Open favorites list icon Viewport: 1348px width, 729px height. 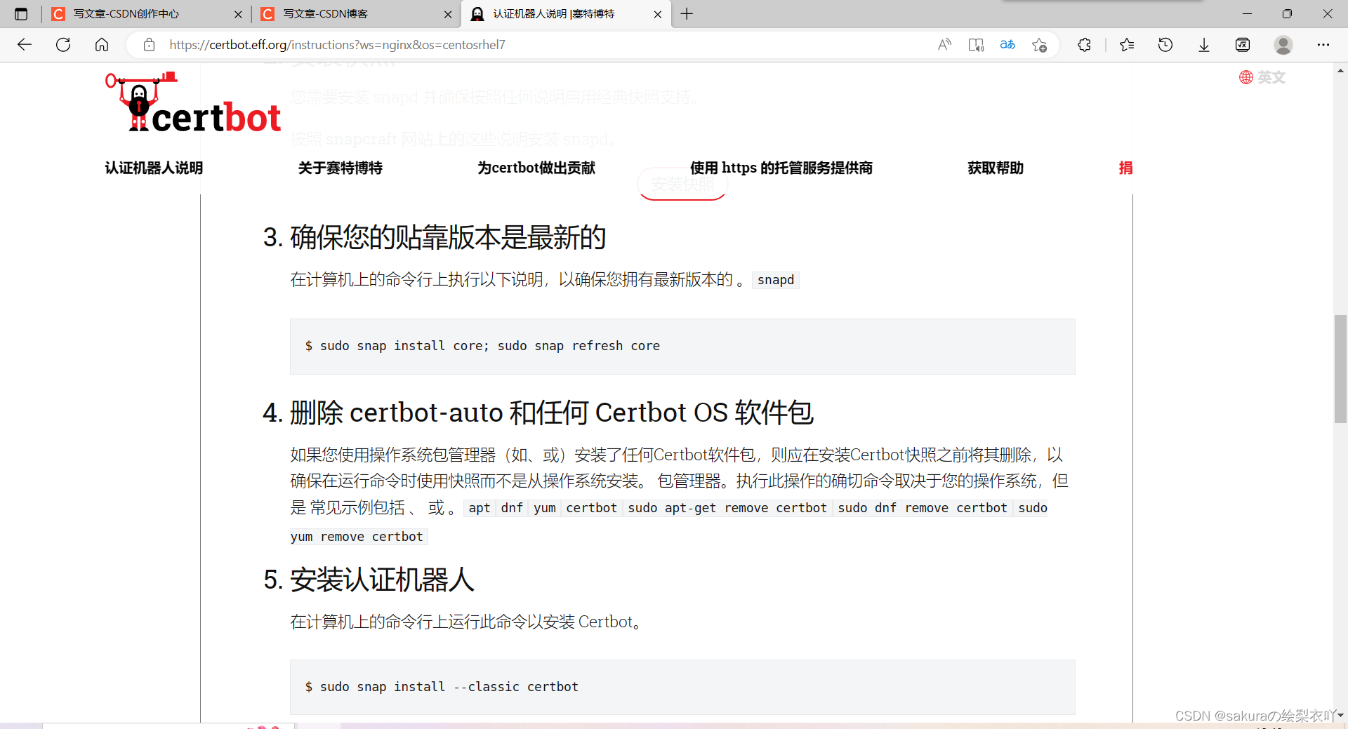coord(1127,45)
